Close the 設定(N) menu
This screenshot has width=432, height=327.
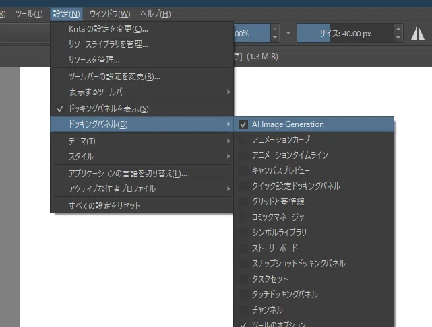[x=67, y=13]
